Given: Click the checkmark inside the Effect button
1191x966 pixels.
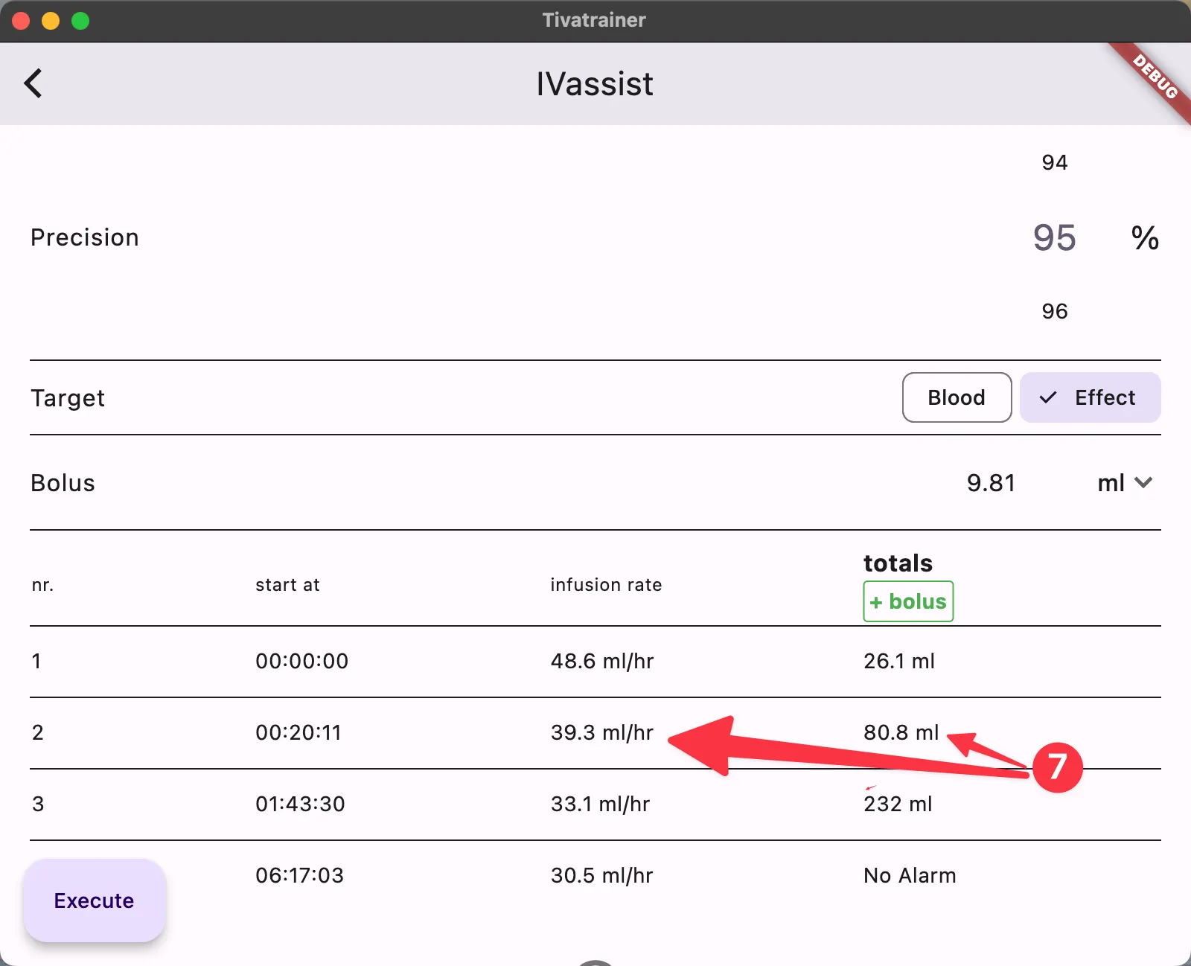Looking at the screenshot, I should [1048, 397].
